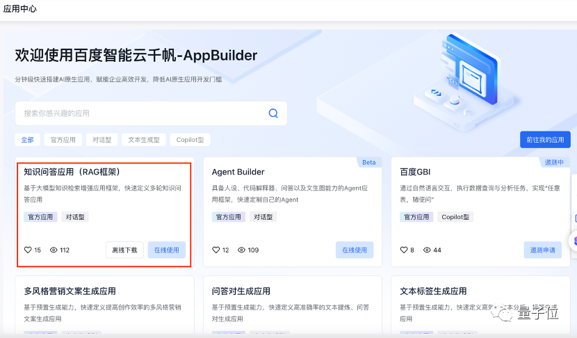Click the eye views icon on 百度GBI card
The image size is (577, 338).
[x=427, y=250]
